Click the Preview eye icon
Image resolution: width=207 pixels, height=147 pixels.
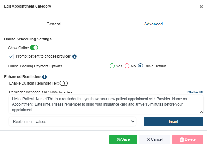pyautogui.click(x=201, y=92)
